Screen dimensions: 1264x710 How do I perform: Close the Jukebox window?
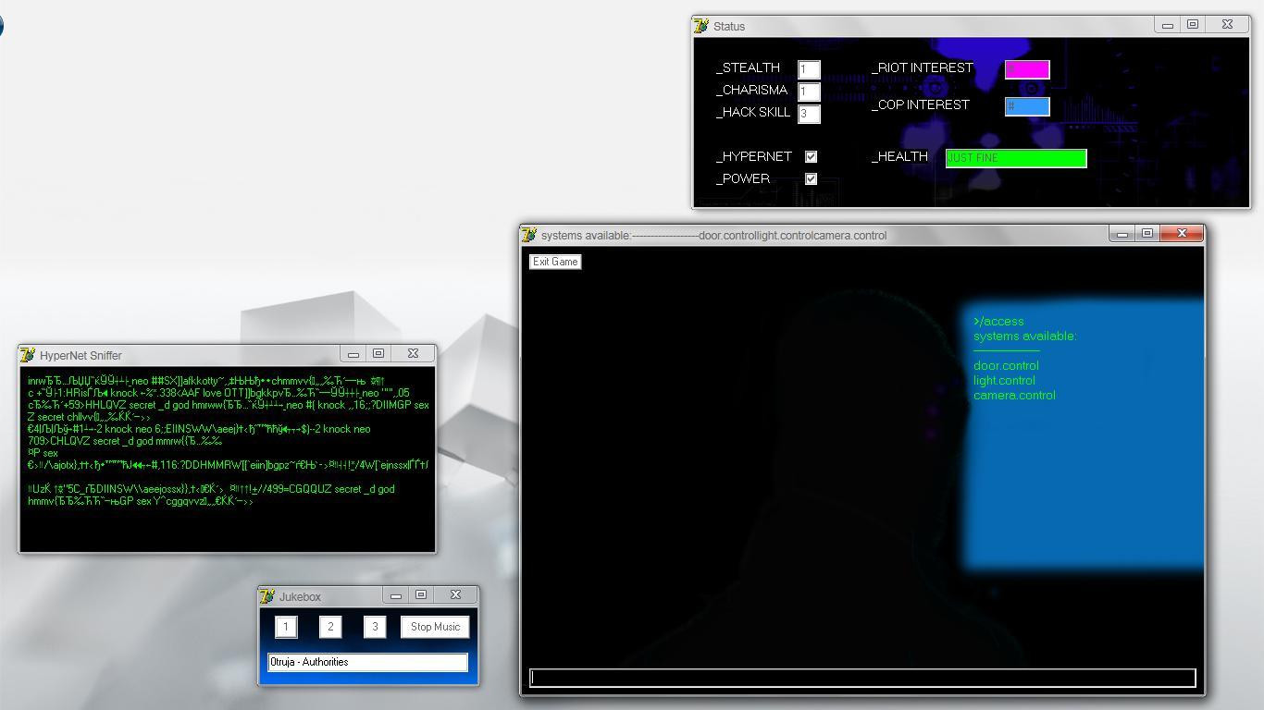coord(455,595)
